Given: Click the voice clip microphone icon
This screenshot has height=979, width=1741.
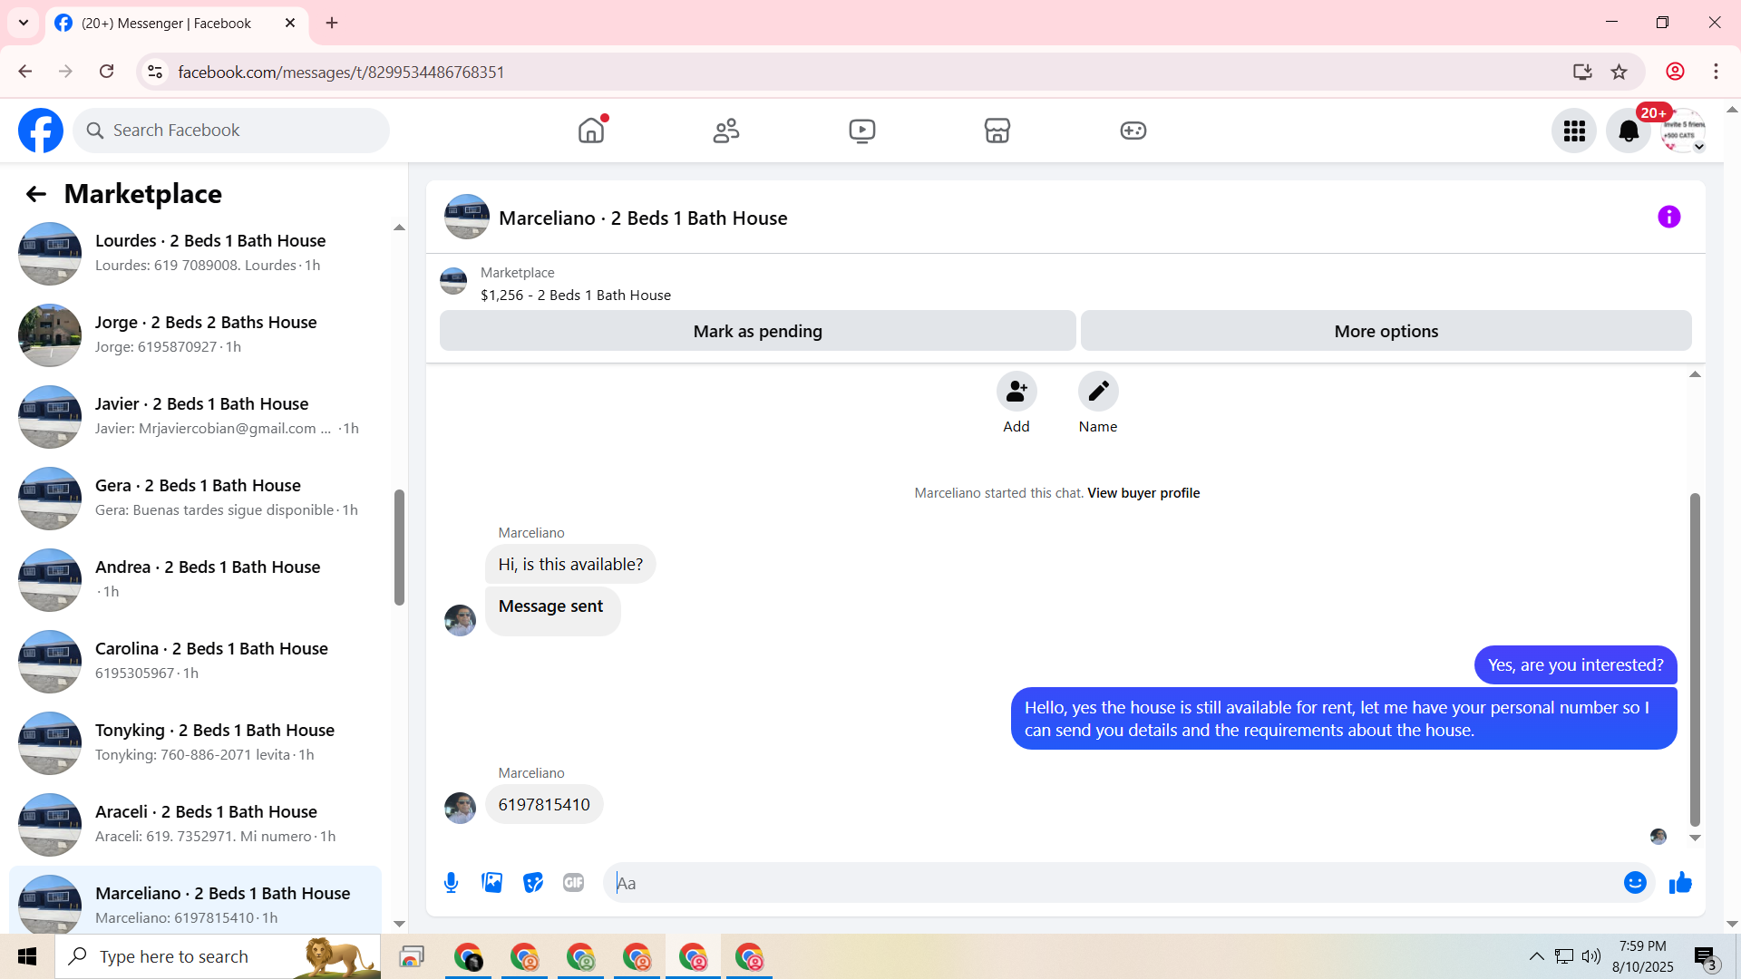Looking at the screenshot, I should [451, 883].
